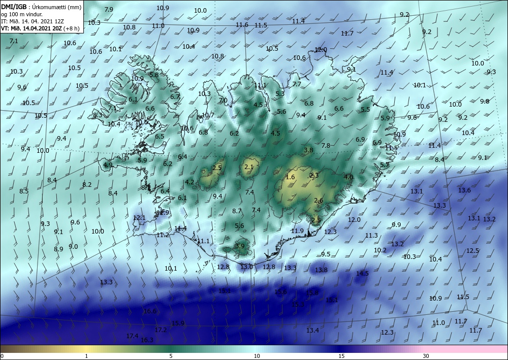The height and width of the screenshot is (360, 508).
Task: Click the map value 8.3
Action: [98, 115]
